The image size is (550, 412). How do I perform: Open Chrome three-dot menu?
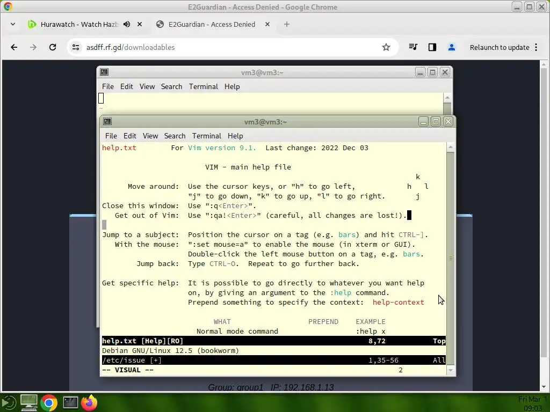pyautogui.click(x=536, y=47)
